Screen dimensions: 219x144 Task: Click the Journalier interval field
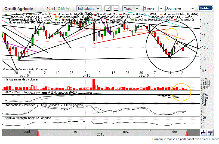click(x=178, y=8)
